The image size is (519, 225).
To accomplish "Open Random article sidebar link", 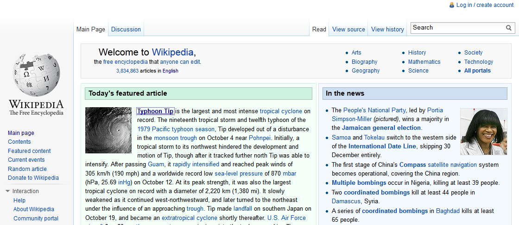I will point(27,169).
